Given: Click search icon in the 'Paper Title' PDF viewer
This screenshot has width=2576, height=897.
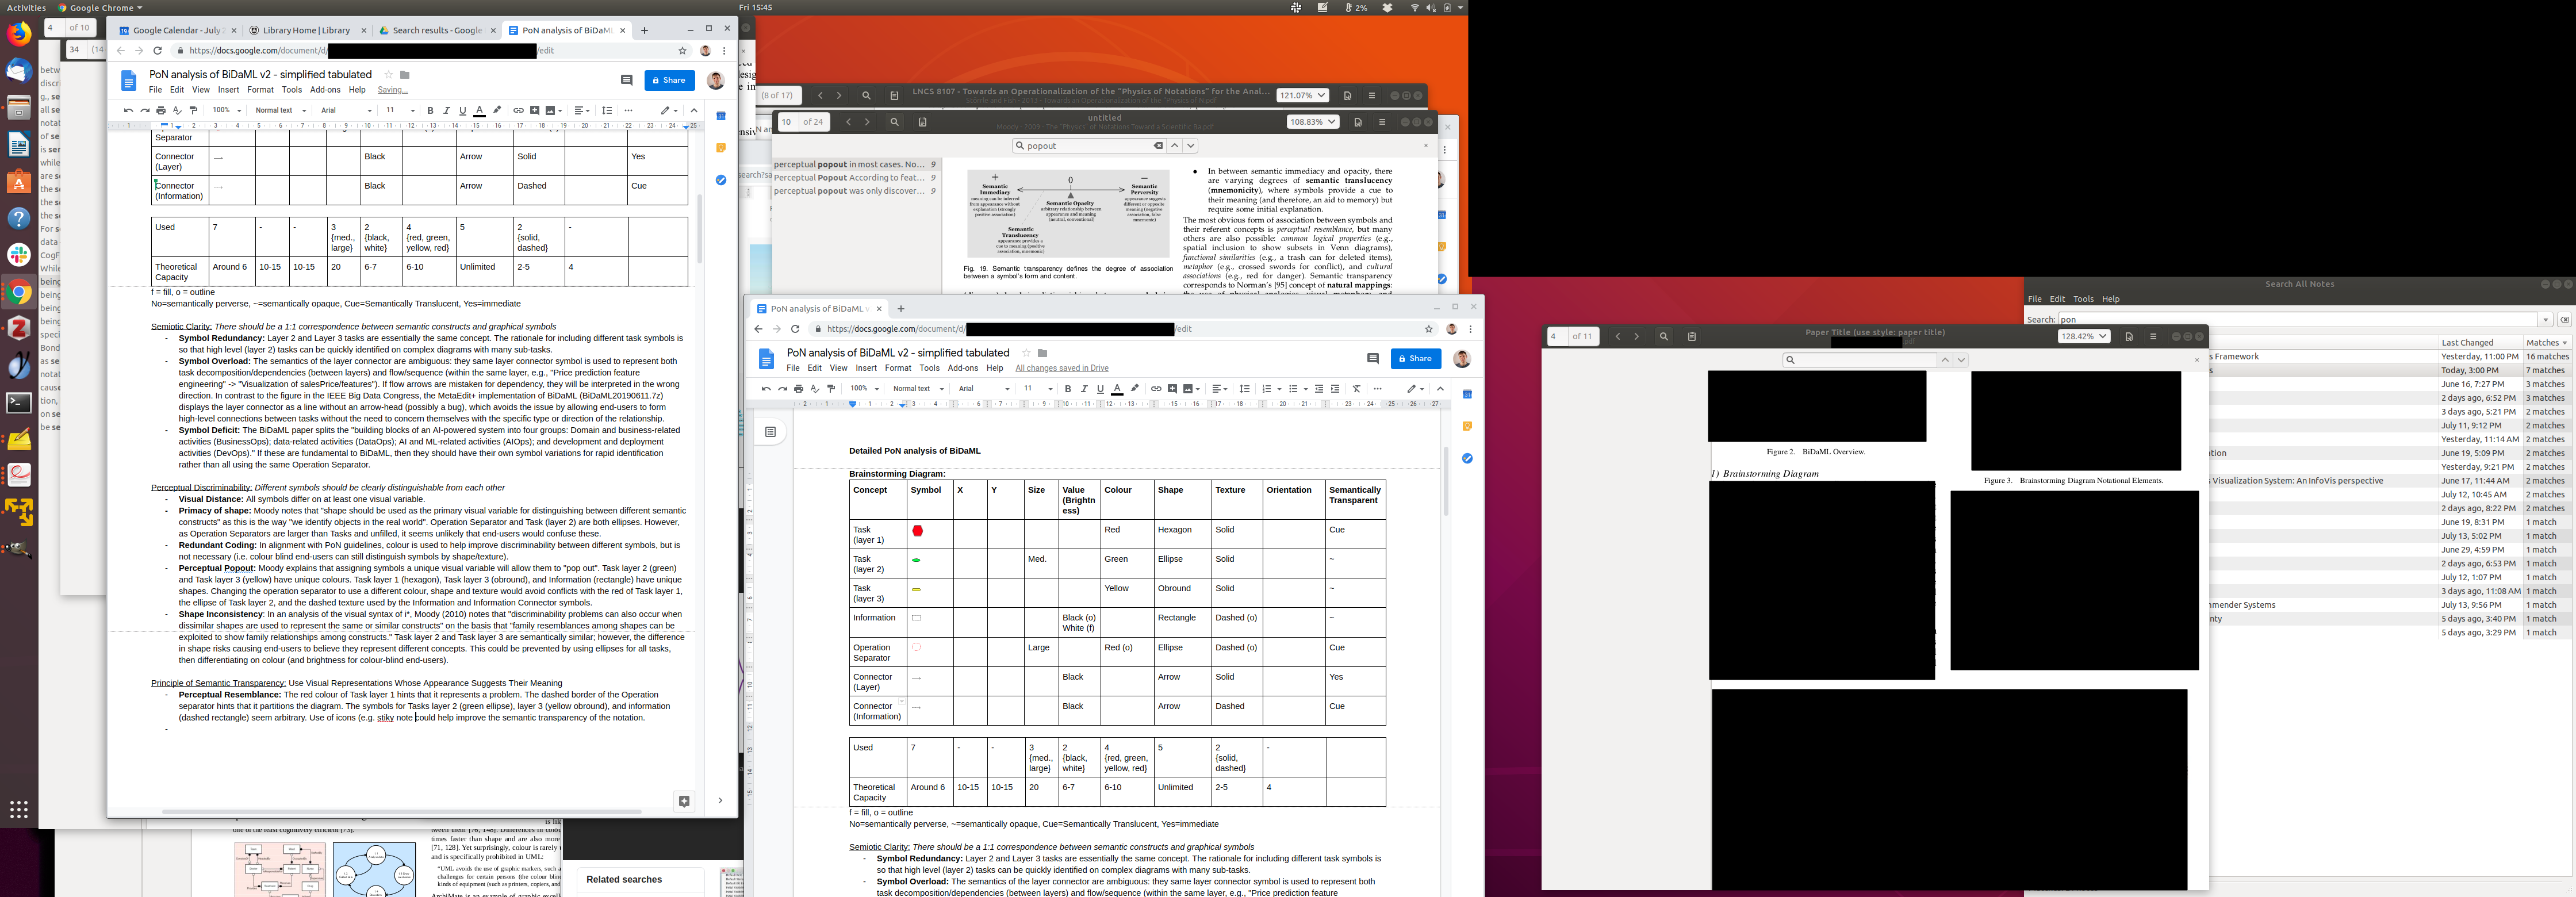Looking at the screenshot, I should point(1664,336).
